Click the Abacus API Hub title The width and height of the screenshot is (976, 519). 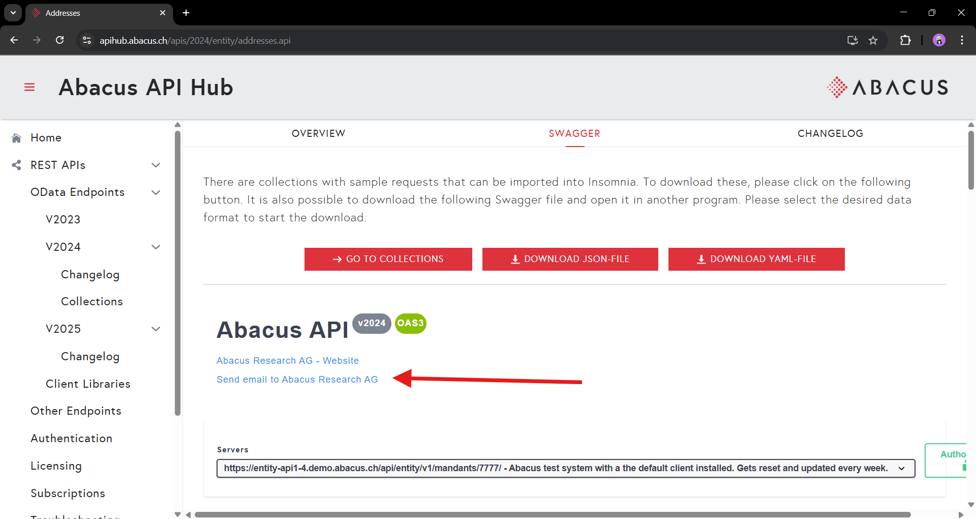146,88
